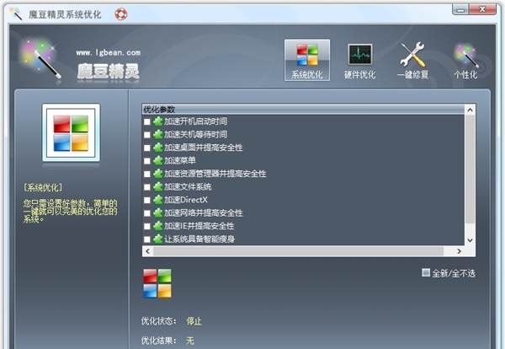This screenshot has width=505, height=349.
Task: Click the magic wand app icon in title bar
Action: pyautogui.click(x=15, y=13)
